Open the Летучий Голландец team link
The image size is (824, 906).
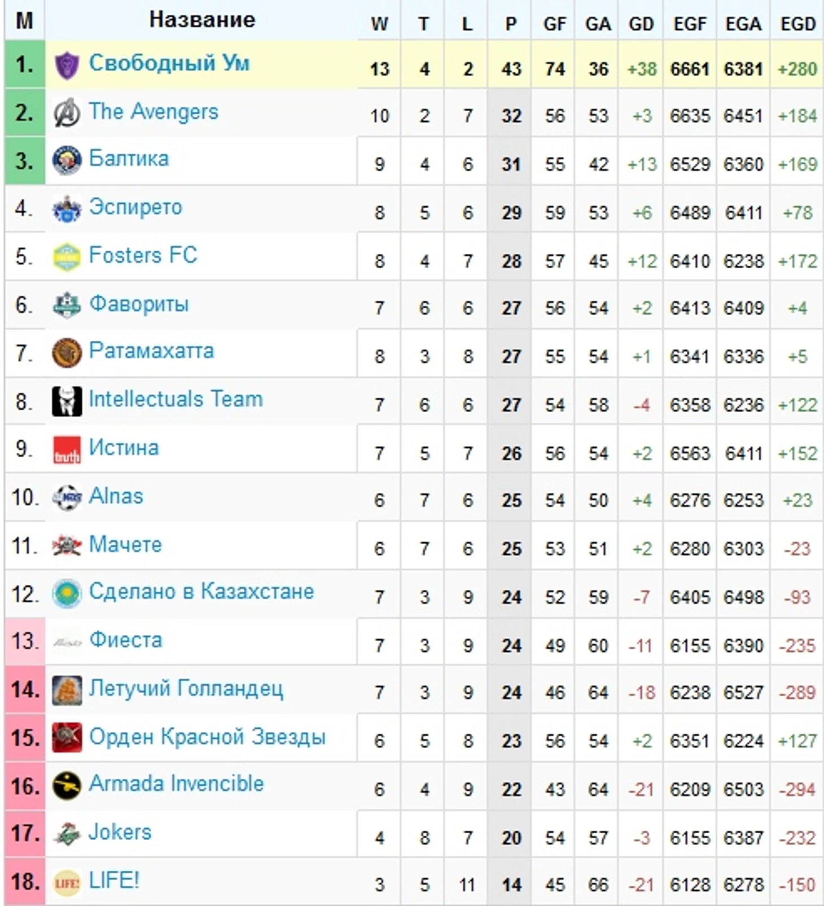click(186, 689)
